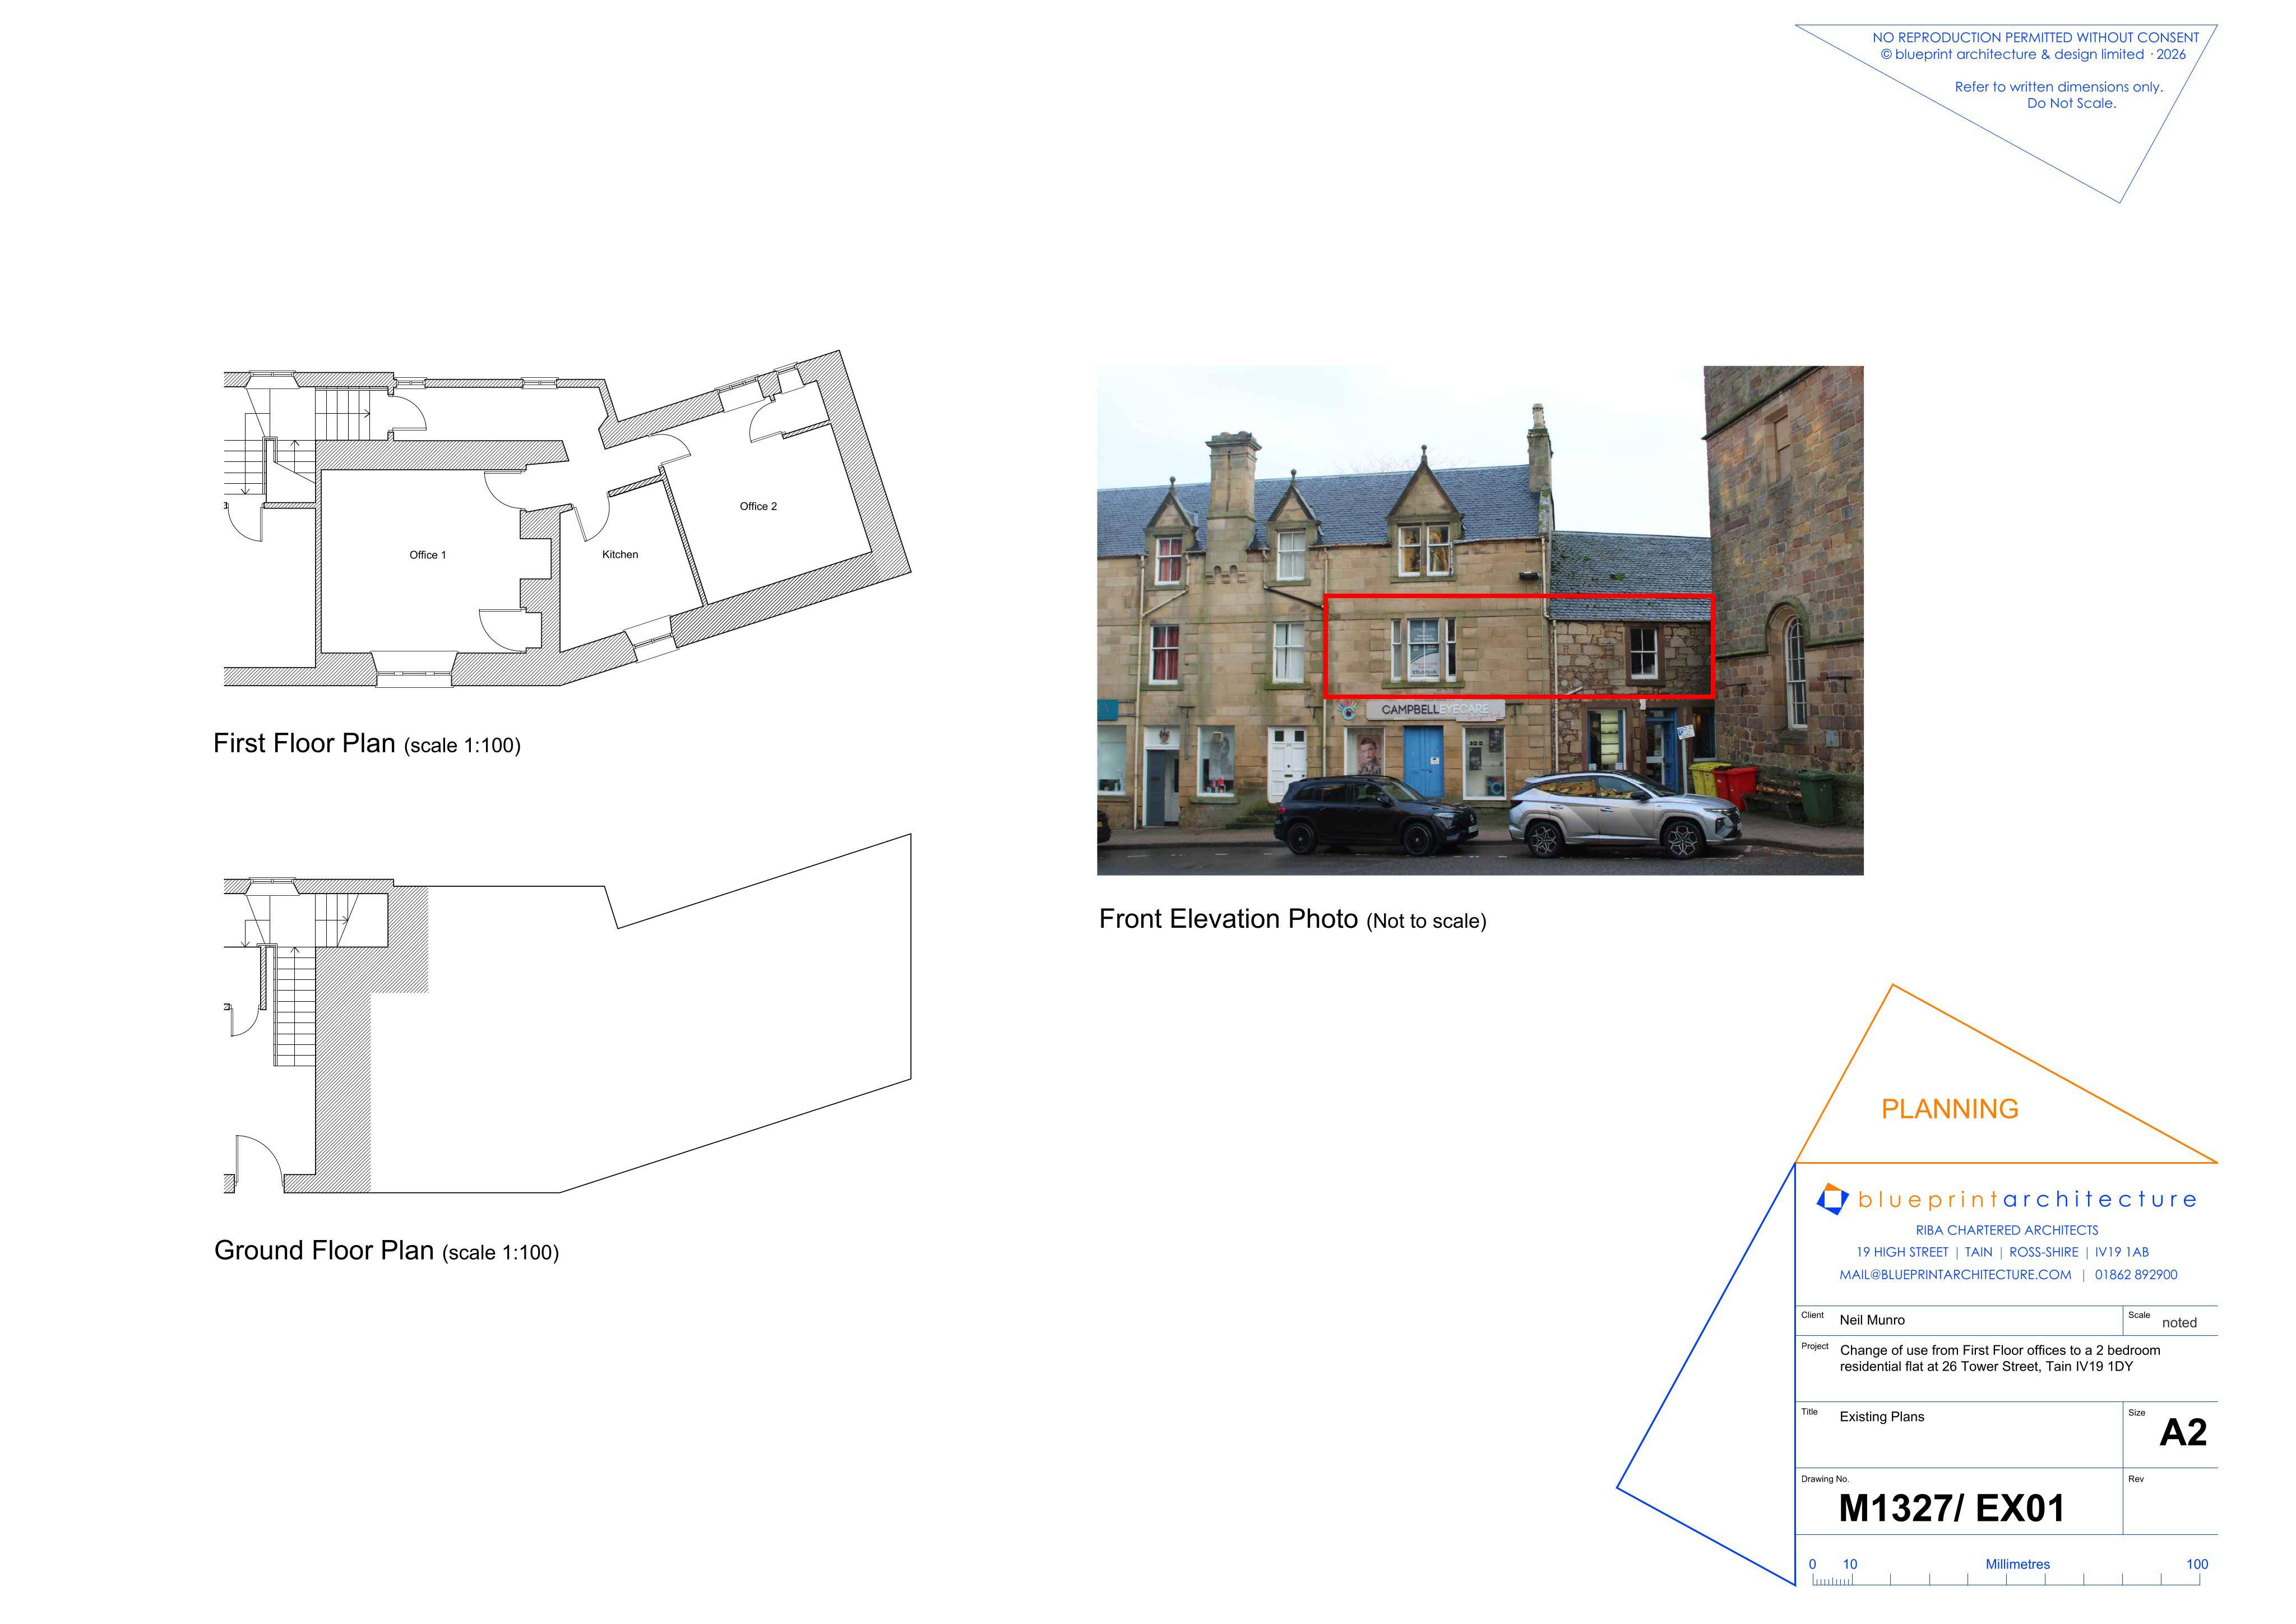Click drawing number 'M1327/ EX01'
The width and height of the screenshot is (2296, 1624).
(1952, 1508)
